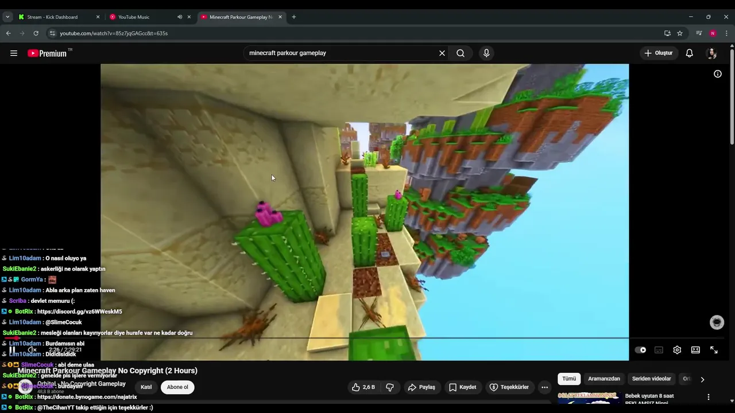Image resolution: width=735 pixels, height=413 pixels.
Task: Open Chrome profile N avatar
Action: 713,33
